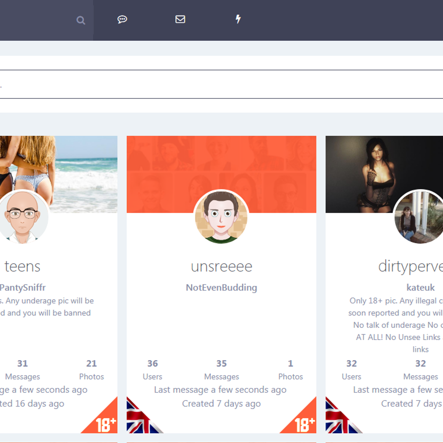Open owner profile NotEvenBudding
Screen dimensions: 443x443
pos(221,287)
